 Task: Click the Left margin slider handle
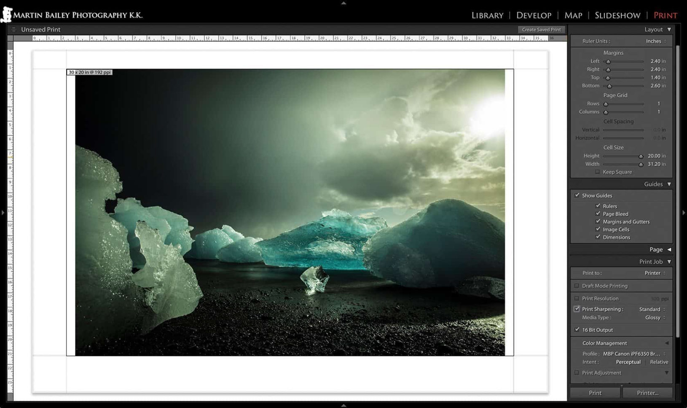click(608, 62)
